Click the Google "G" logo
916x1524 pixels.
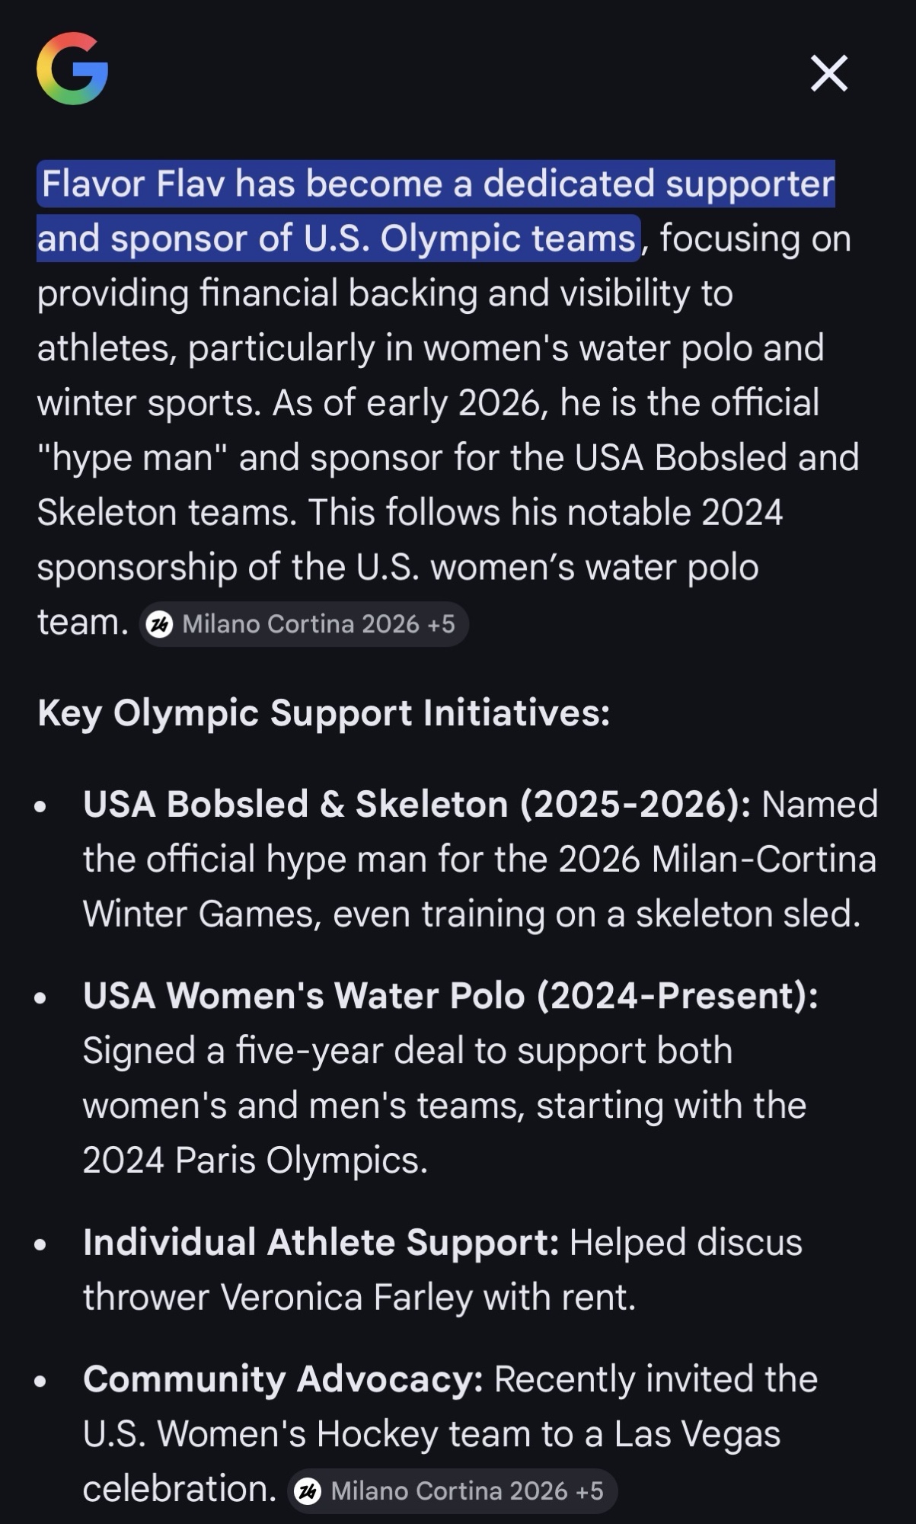point(72,69)
